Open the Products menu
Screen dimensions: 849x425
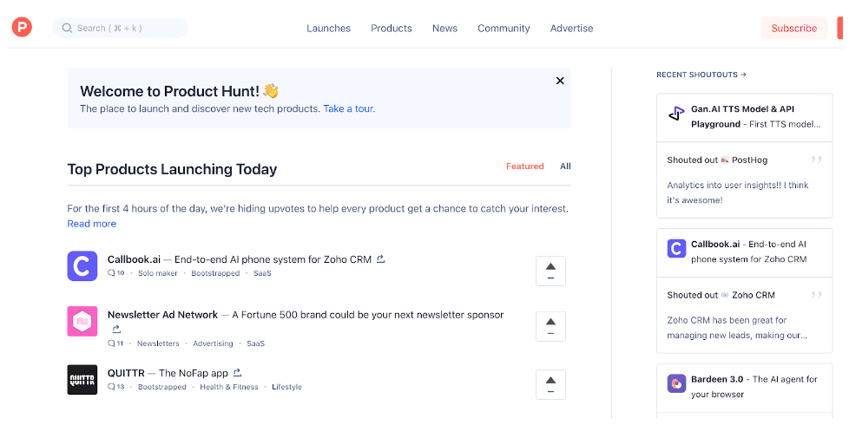point(391,28)
